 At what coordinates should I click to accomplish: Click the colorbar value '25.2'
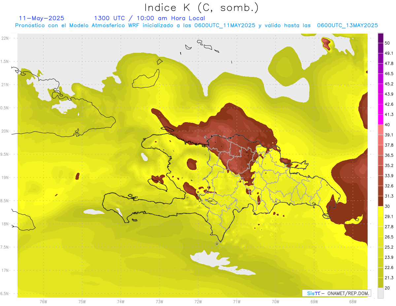tap(389, 247)
